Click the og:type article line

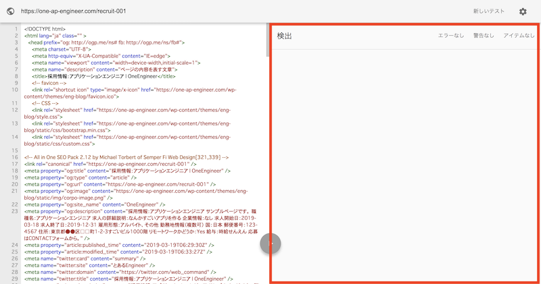pos(80,177)
